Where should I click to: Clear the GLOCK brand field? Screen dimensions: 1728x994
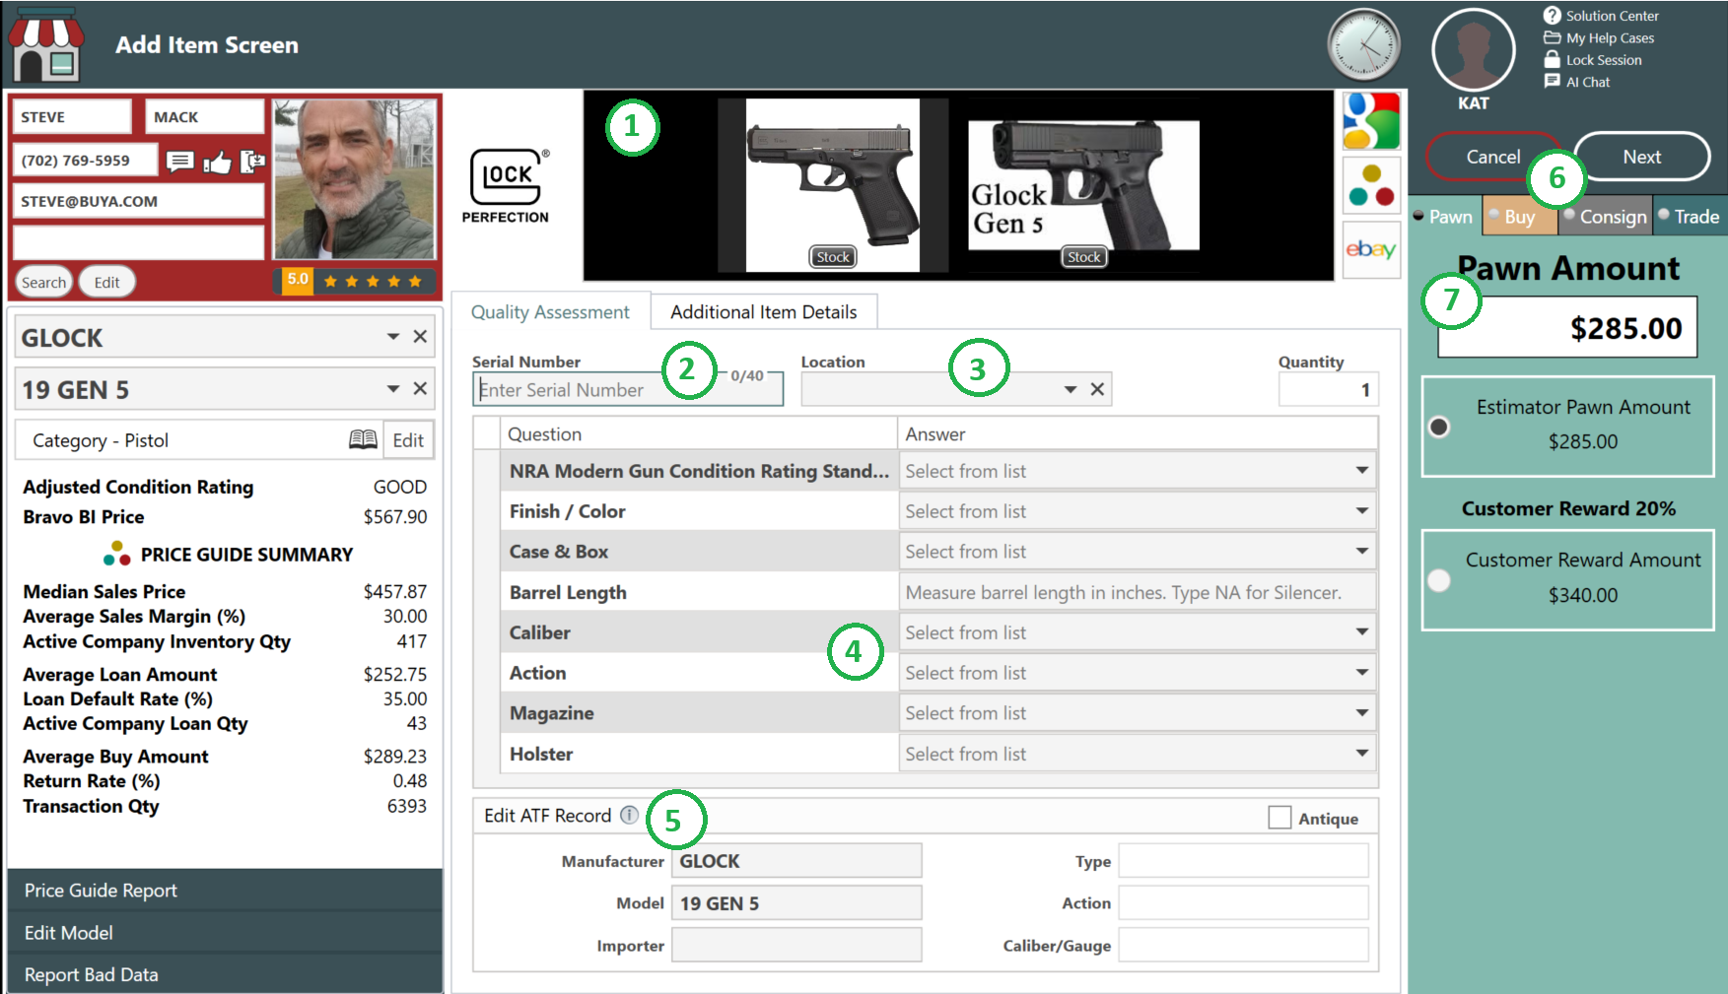[x=420, y=337]
